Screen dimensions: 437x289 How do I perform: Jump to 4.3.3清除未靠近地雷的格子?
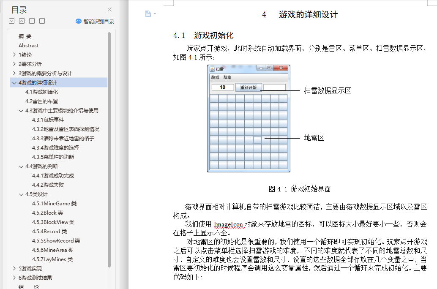click(63, 138)
